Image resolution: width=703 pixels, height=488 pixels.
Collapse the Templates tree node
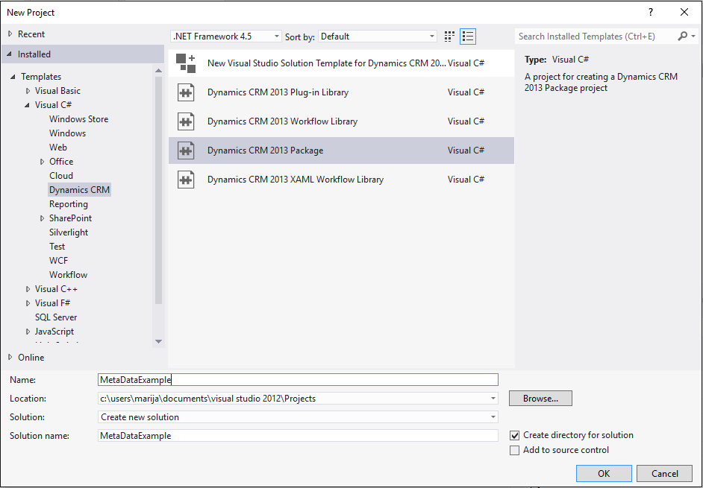pyautogui.click(x=13, y=77)
